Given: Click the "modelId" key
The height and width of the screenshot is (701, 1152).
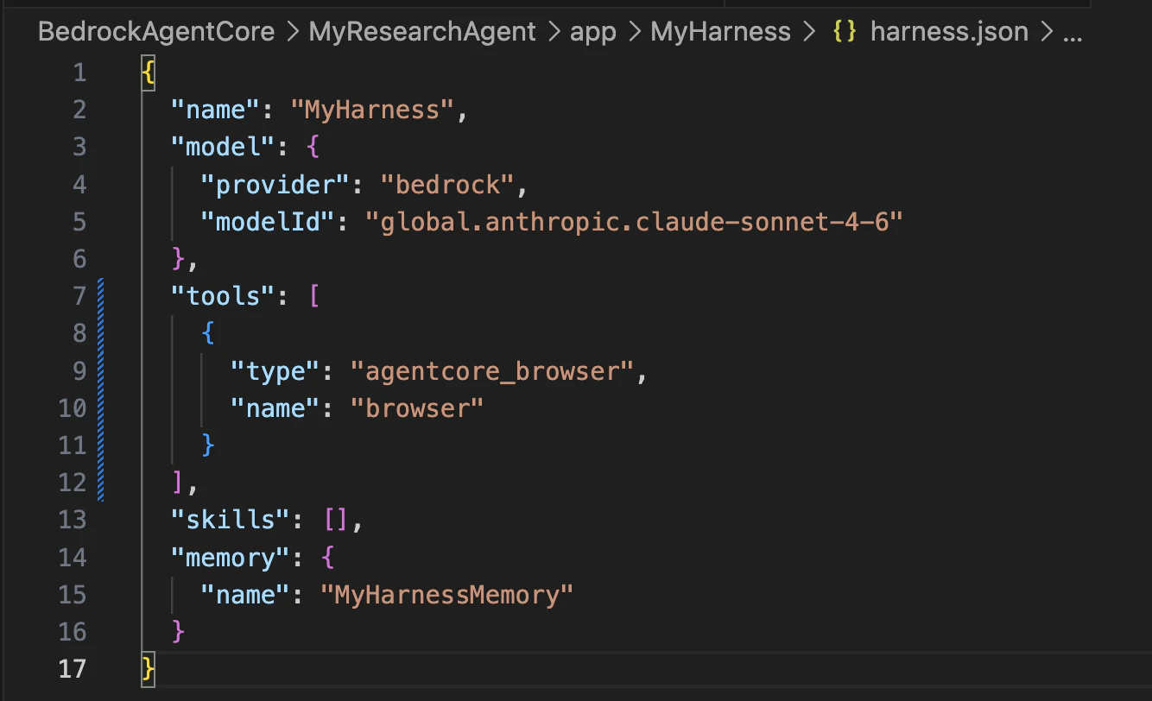Looking at the screenshot, I should 268,221.
